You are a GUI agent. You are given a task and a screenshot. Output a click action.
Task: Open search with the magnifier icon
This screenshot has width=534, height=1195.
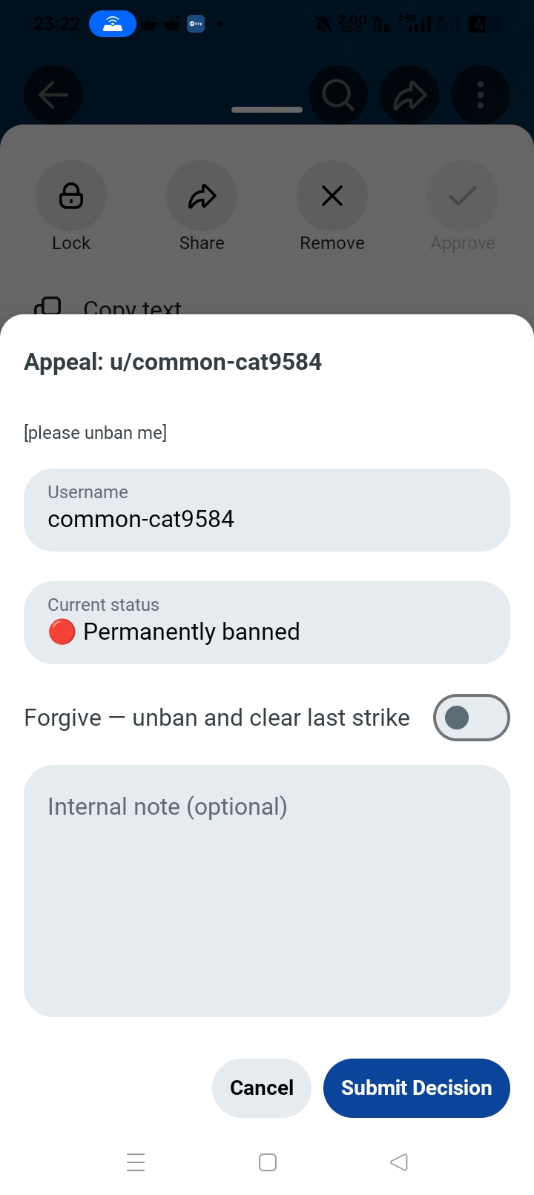coord(338,95)
